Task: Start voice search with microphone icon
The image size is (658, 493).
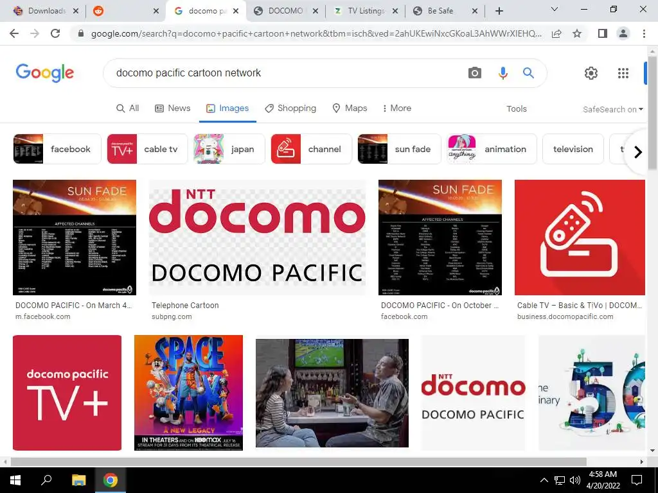Action: tap(502, 73)
